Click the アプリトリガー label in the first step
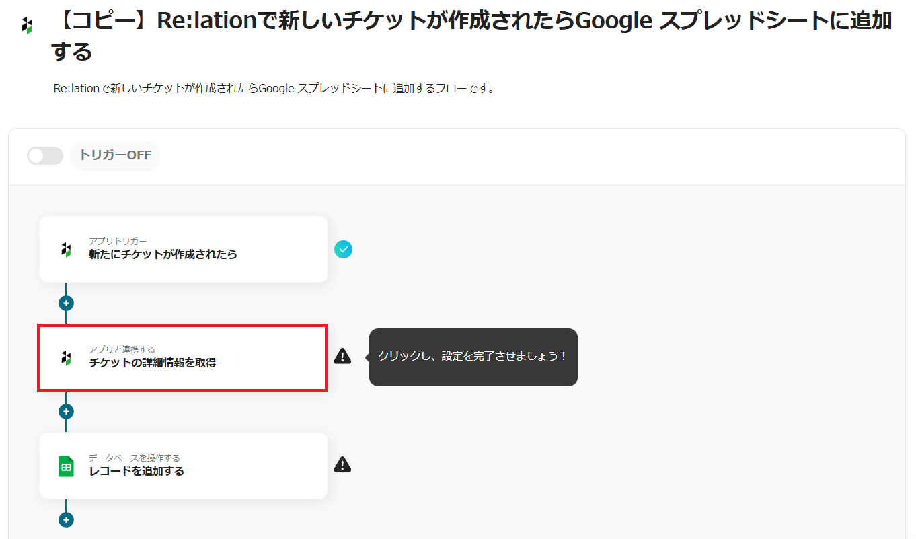The image size is (916, 539). (x=118, y=241)
